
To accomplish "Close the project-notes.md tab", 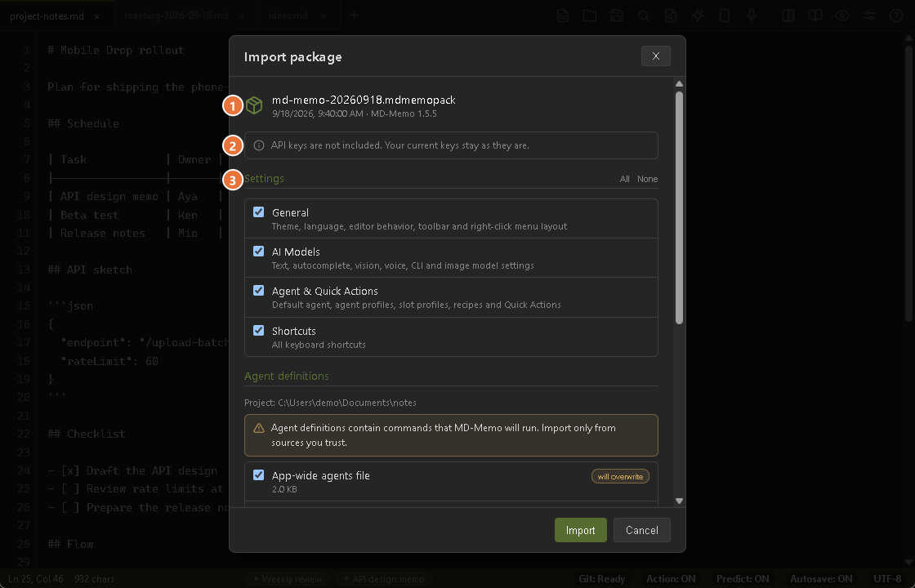I will tap(97, 16).
